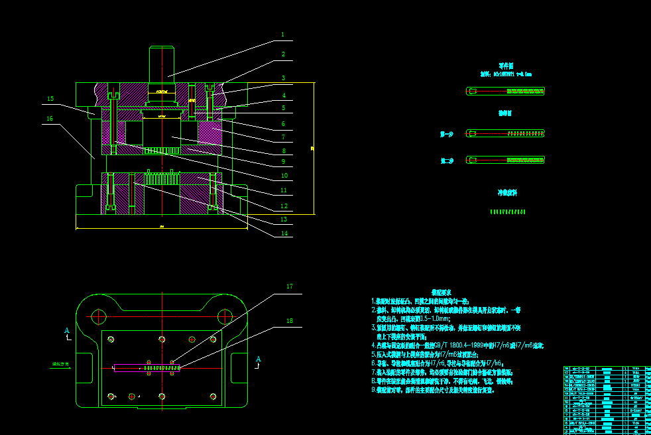Select technical note 5 mentioning H7/m6

(425, 355)
